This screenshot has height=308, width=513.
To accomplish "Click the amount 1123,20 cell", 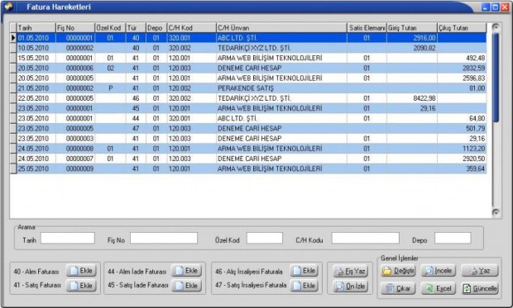I will coord(462,149).
